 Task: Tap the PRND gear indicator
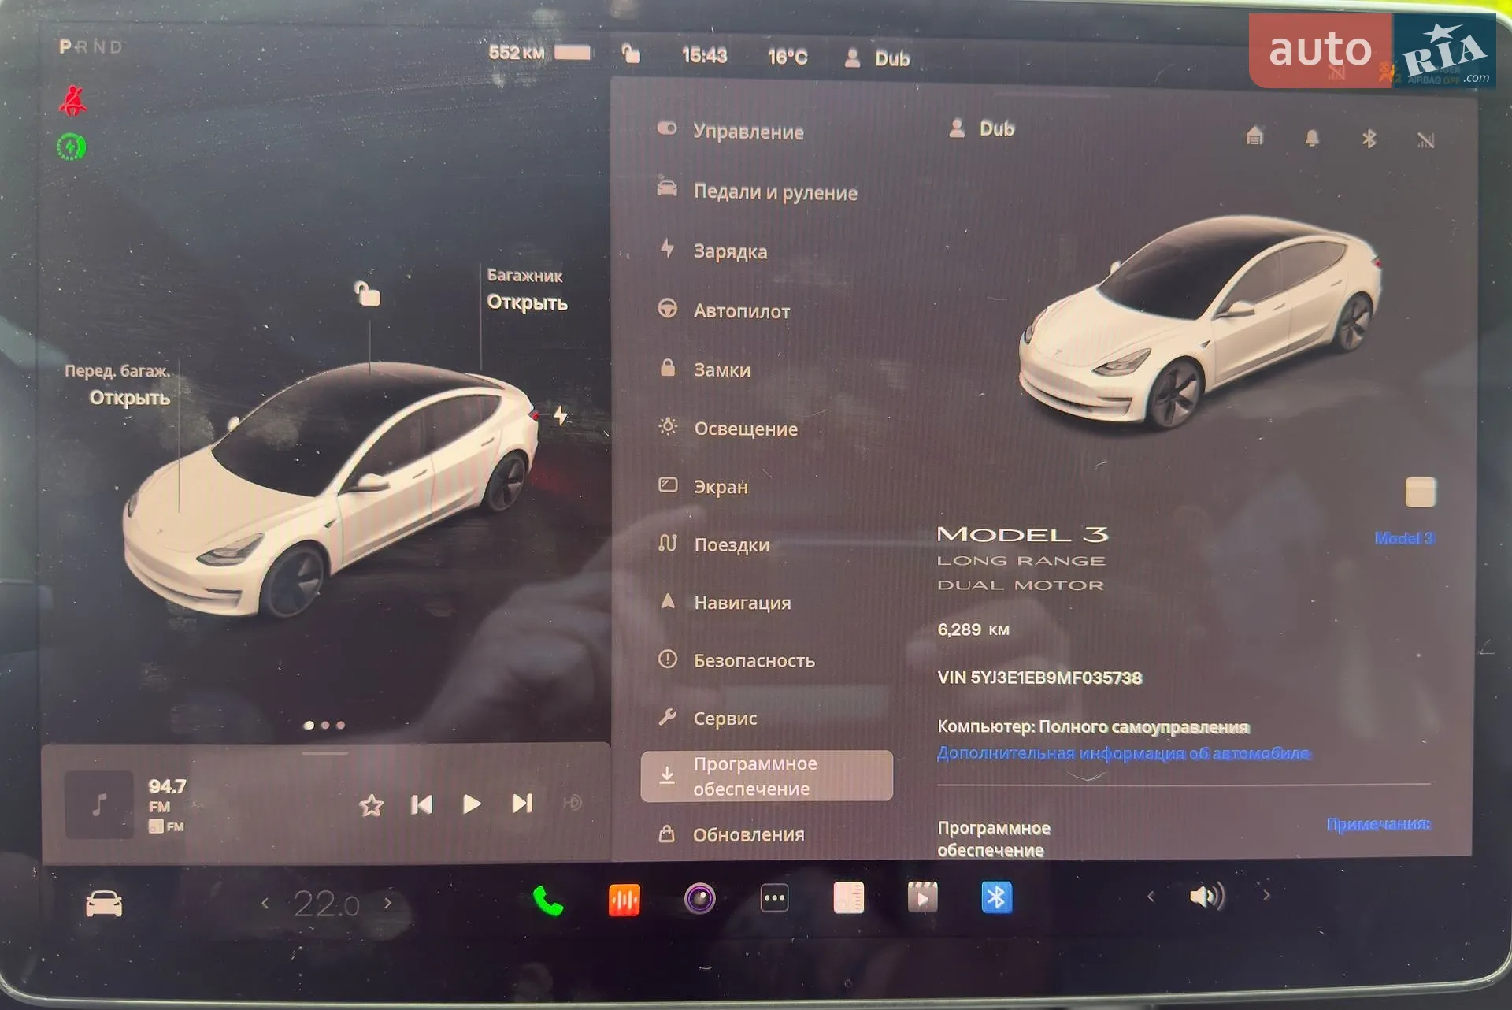point(91,47)
